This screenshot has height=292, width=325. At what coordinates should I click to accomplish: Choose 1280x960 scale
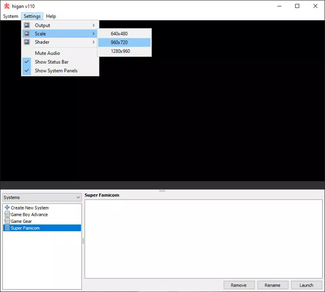click(125, 51)
